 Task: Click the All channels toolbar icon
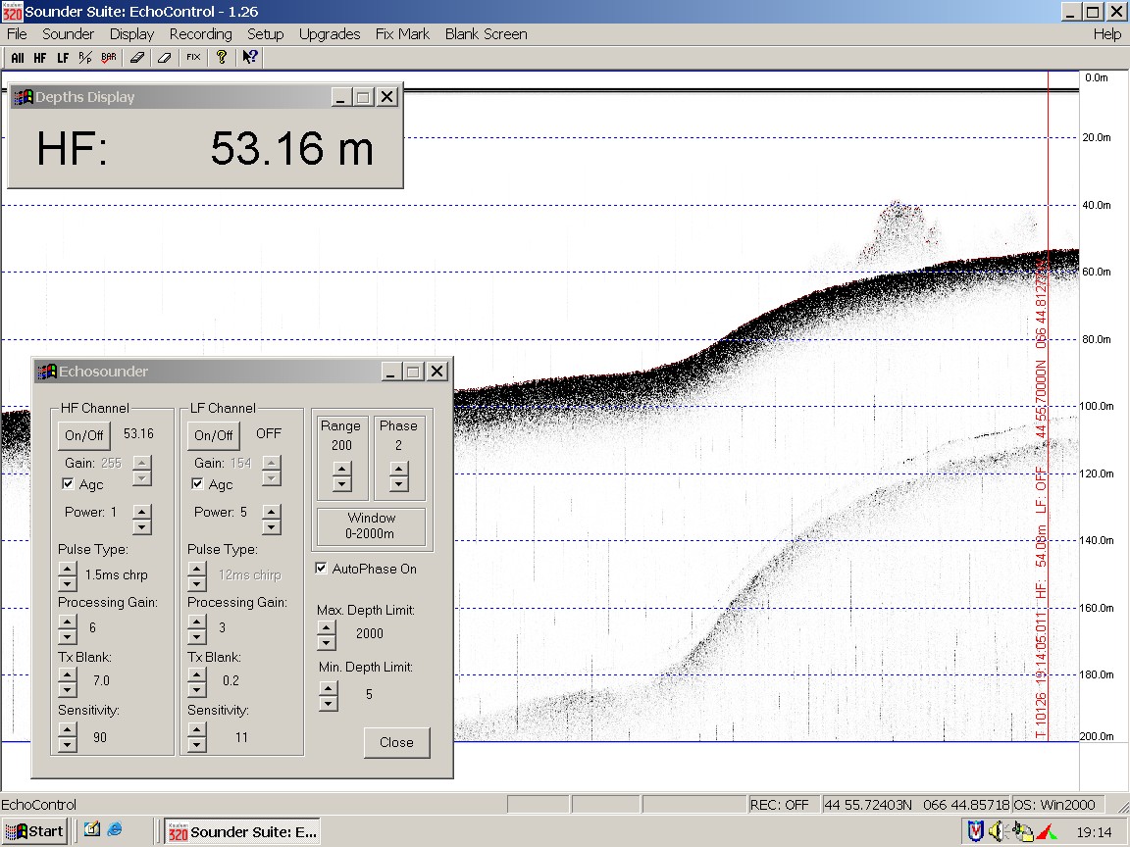click(18, 58)
